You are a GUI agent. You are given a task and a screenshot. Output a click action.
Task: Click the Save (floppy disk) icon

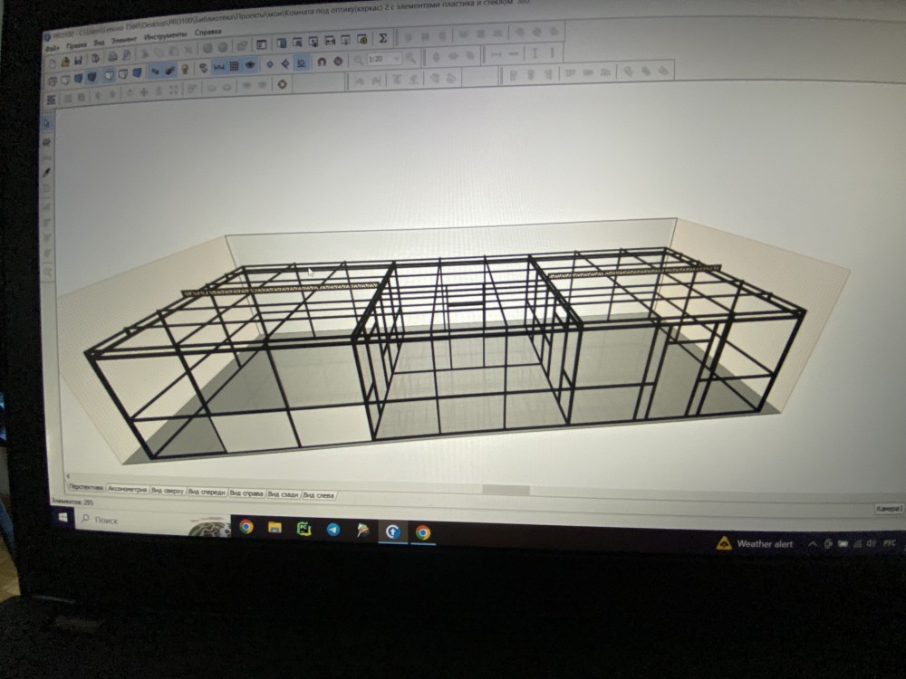[79, 61]
